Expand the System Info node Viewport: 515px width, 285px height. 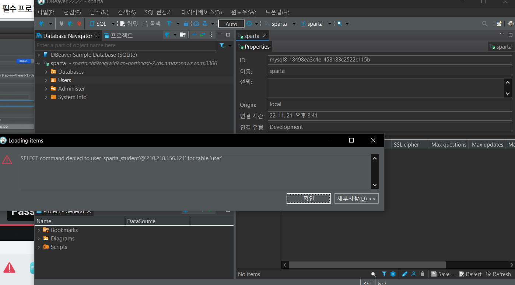[x=46, y=97]
